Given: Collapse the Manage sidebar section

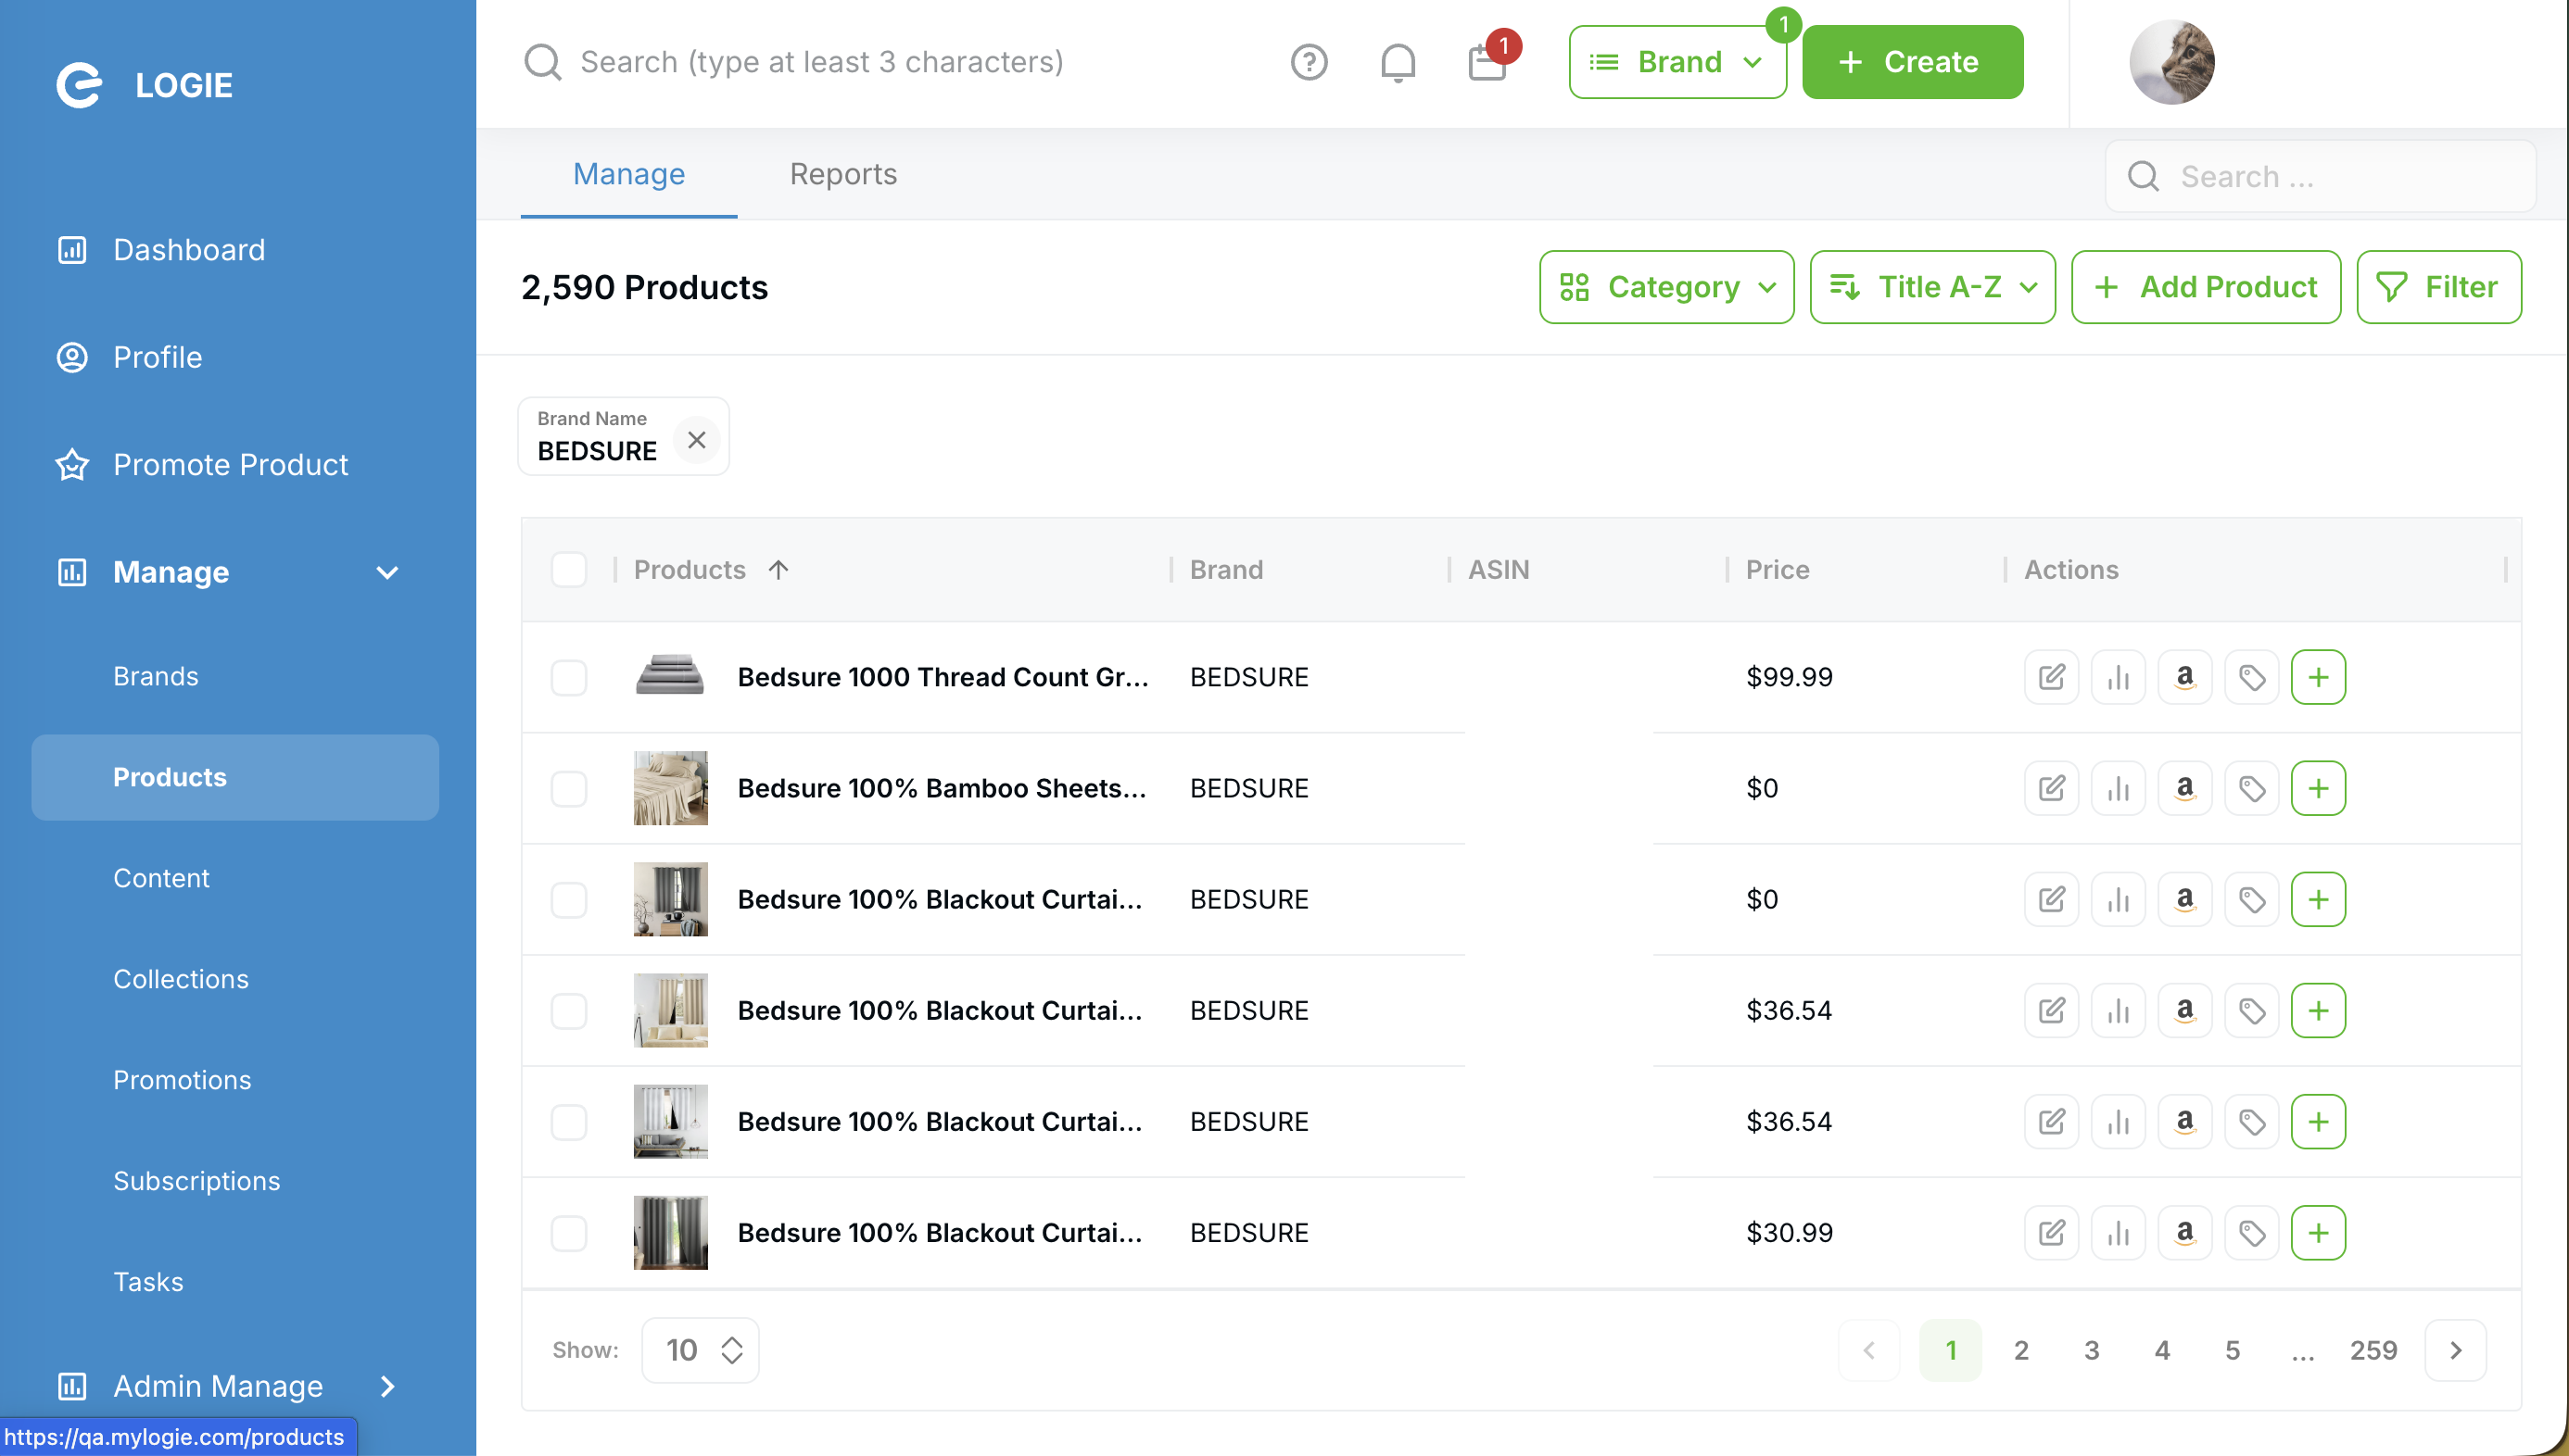Looking at the screenshot, I should [387, 572].
